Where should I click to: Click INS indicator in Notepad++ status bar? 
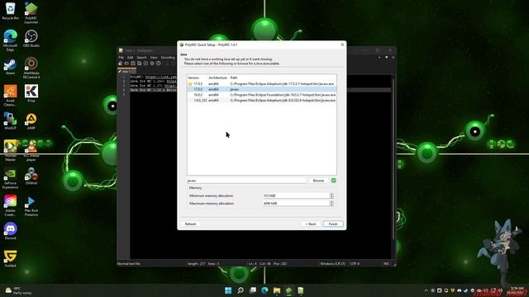(386, 264)
